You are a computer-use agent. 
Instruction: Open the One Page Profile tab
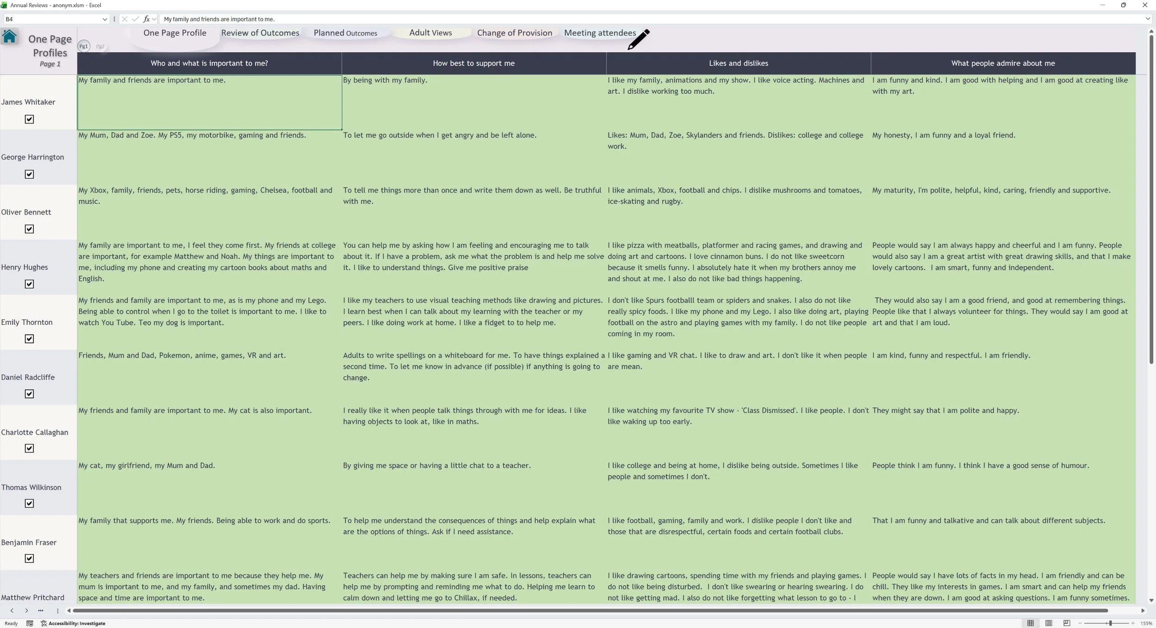pyautogui.click(x=175, y=33)
